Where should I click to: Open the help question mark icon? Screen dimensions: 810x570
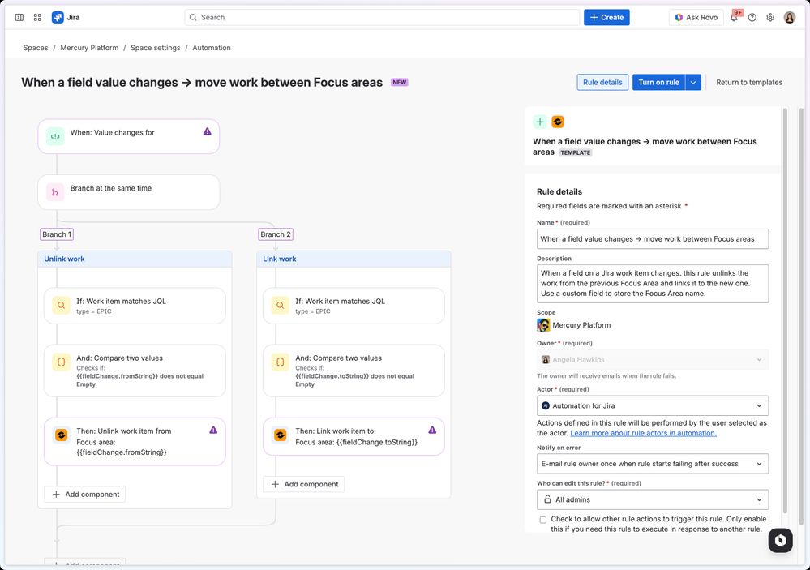(x=752, y=17)
